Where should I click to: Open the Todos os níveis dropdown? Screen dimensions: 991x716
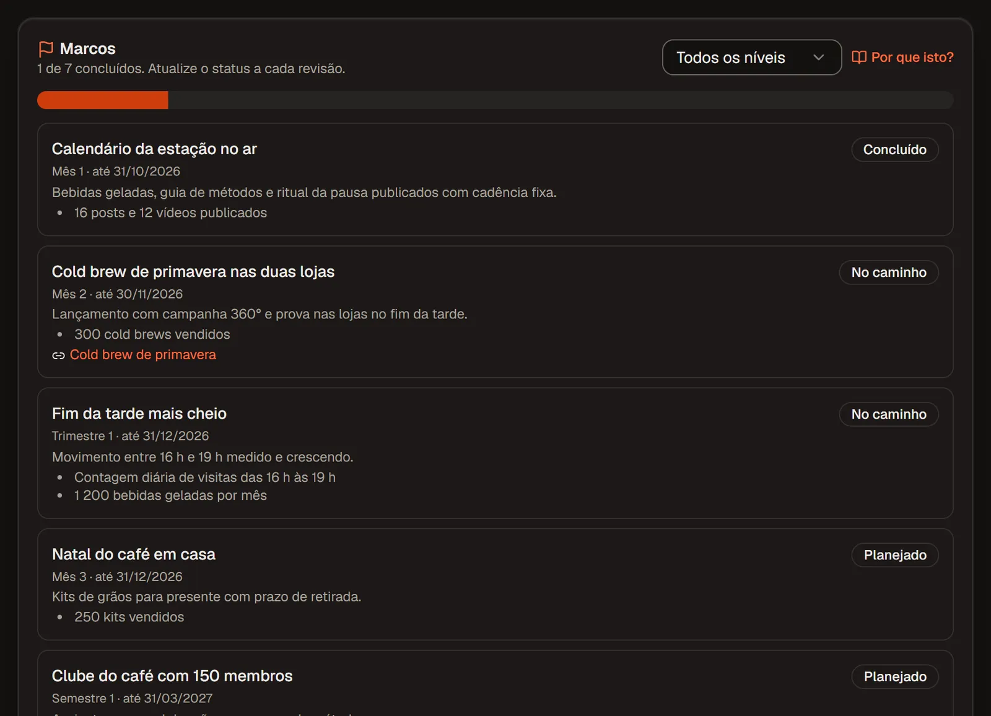pyautogui.click(x=752, y=58)
